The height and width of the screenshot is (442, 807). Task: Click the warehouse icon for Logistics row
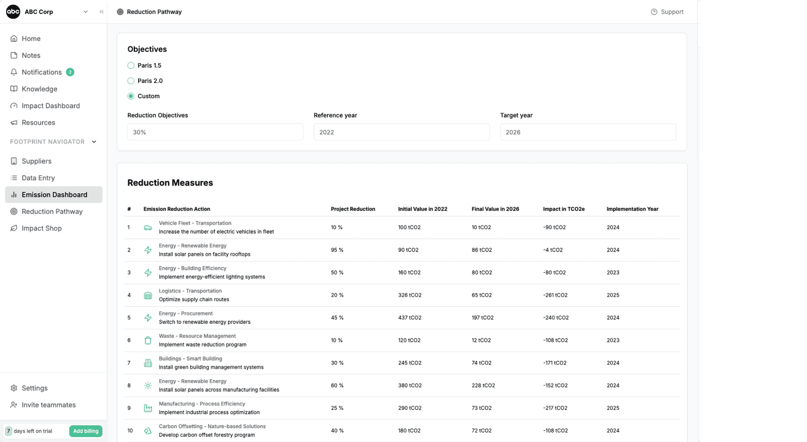(148, 296)
